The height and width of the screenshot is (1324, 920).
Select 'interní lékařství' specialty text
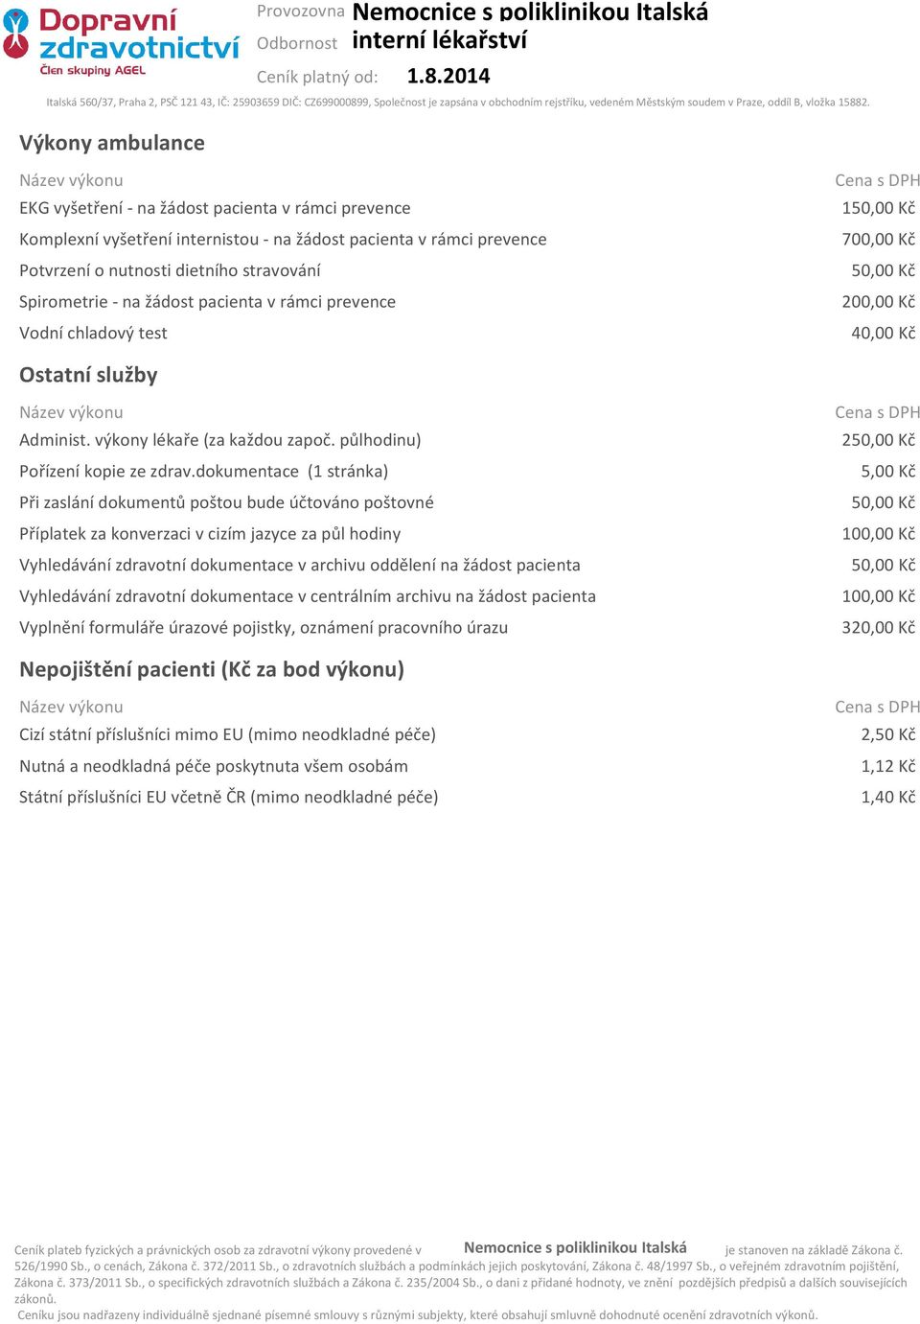tap(440, 40)
